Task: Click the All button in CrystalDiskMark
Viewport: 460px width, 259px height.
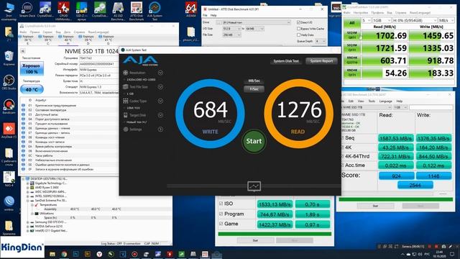Action: 351,22
